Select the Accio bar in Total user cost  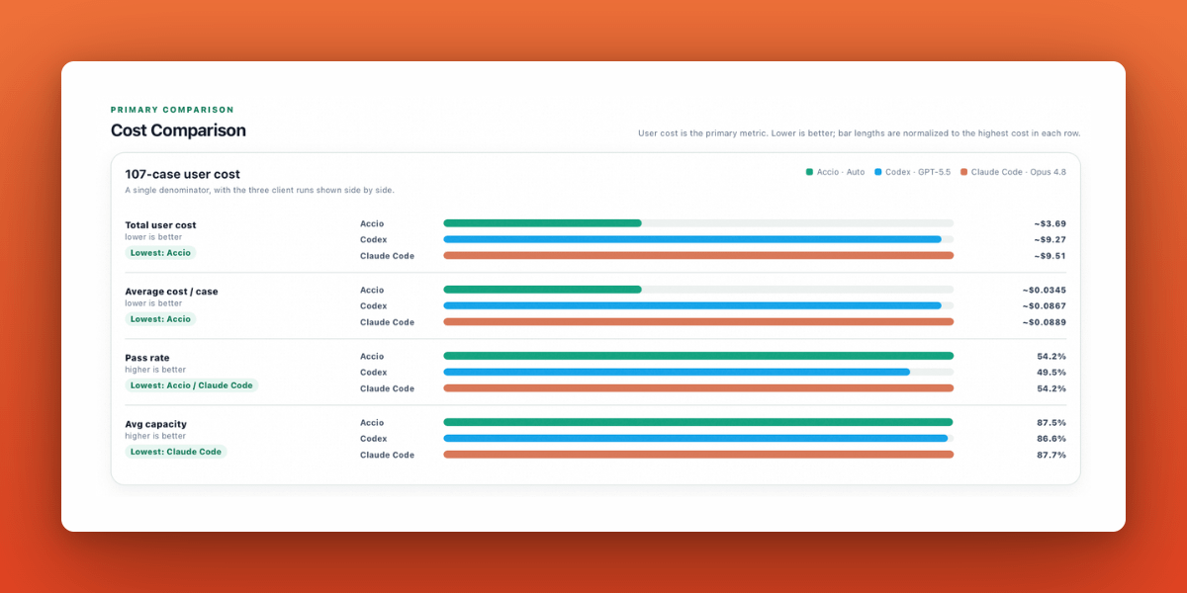(x=542, y=223)
